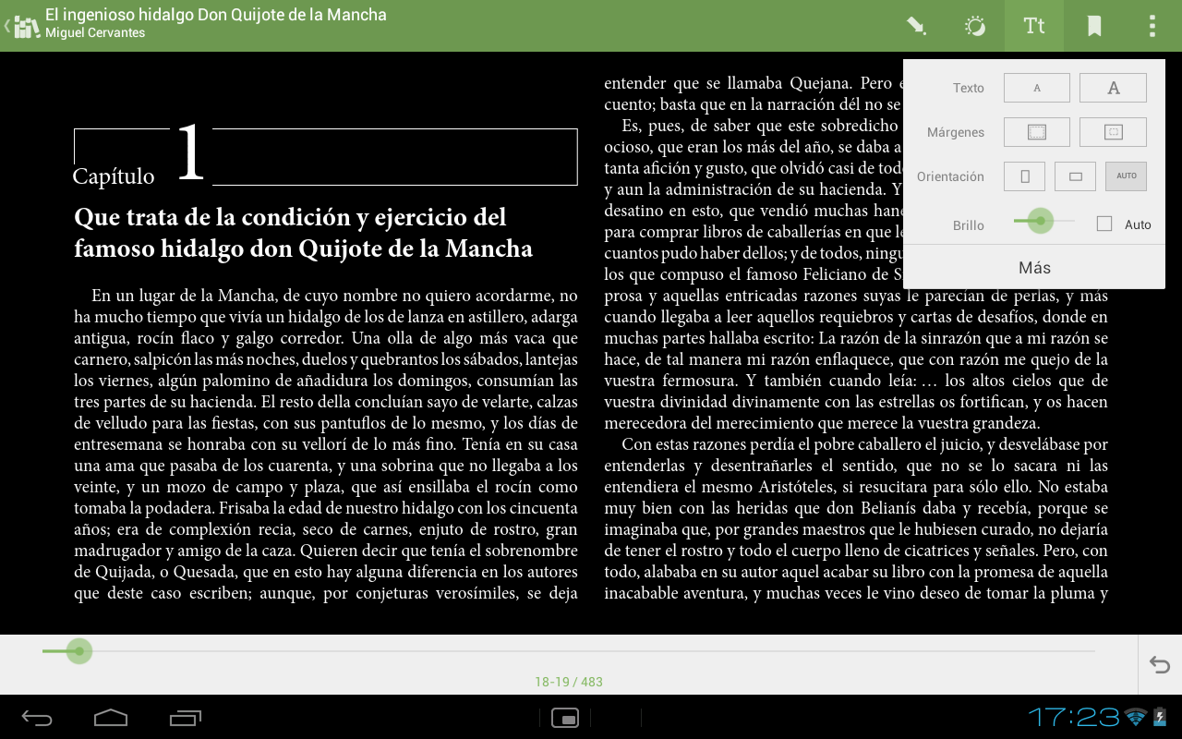Set orientation to landscape

1075,176
